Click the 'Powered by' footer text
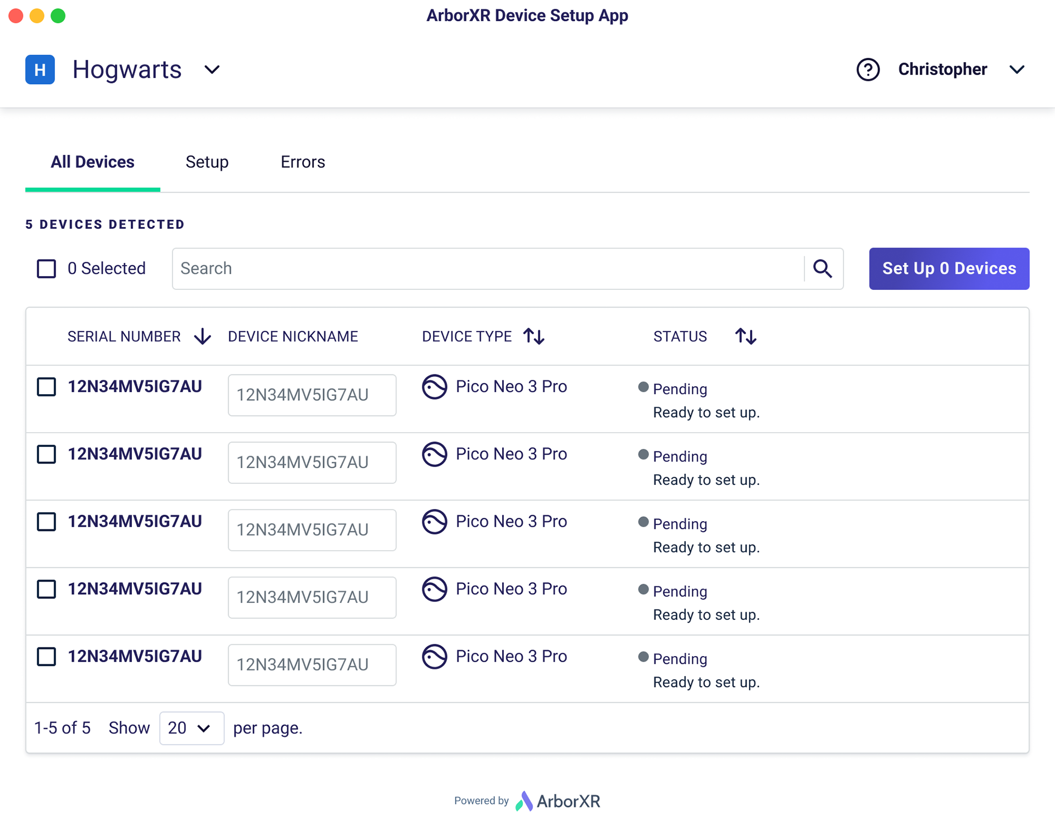This screenshot has width=1055, height=839. click(481, 801)
